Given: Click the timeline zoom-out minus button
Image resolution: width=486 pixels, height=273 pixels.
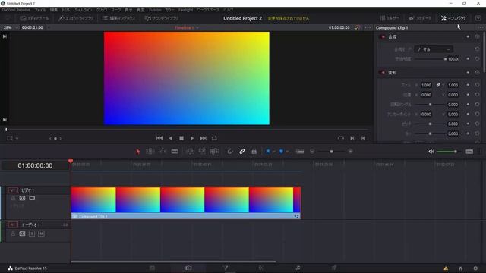Looking at the screenshot, I should (312, 152).
